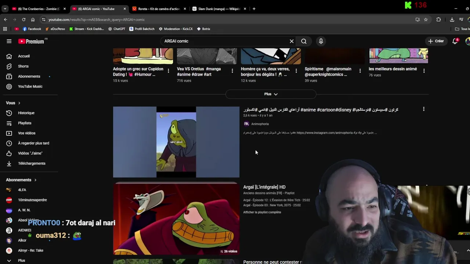The image size is (470, 264).
Task: Open Argaï [L'intégrale] HD title
Action: (264, 187)
